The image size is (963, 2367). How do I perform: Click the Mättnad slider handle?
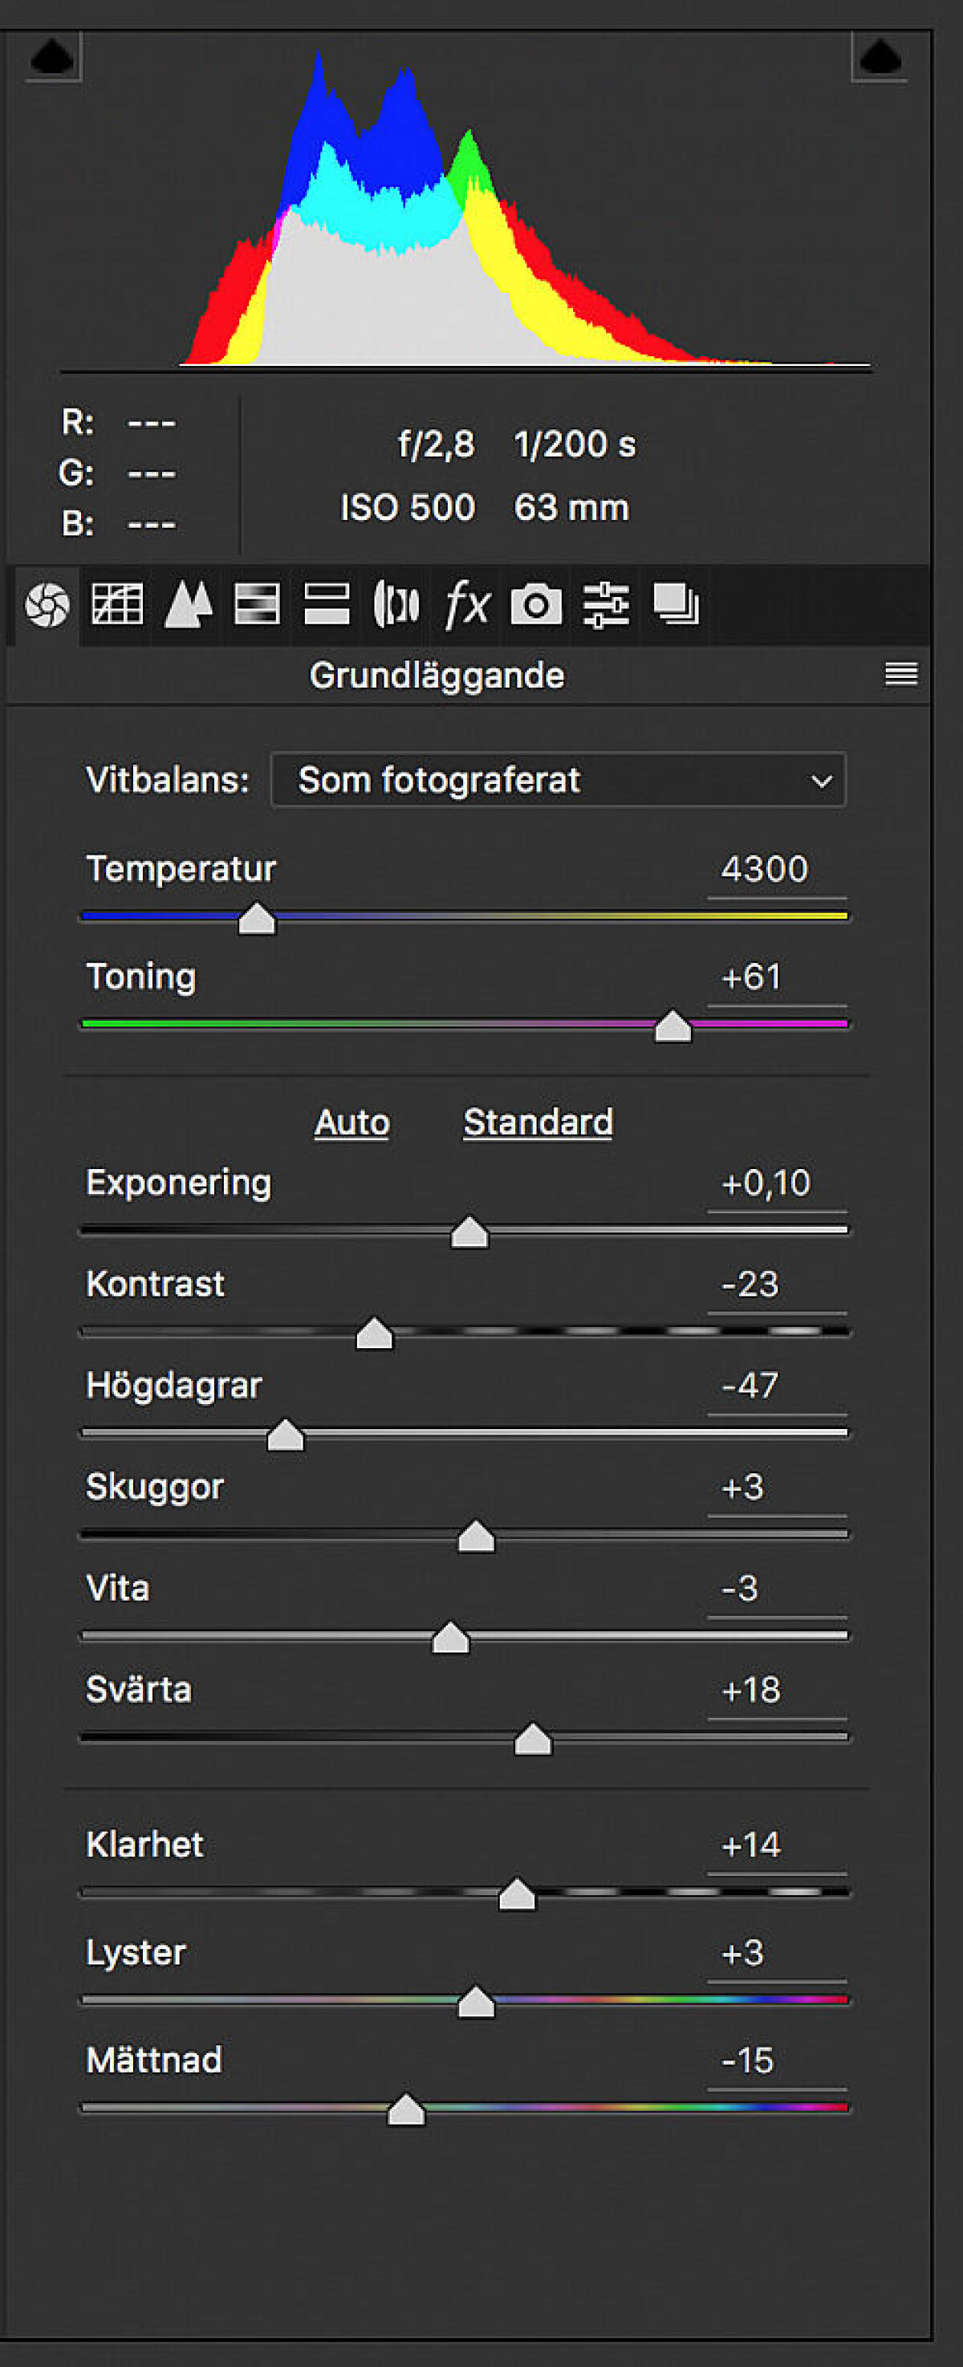click(406, 2109)
